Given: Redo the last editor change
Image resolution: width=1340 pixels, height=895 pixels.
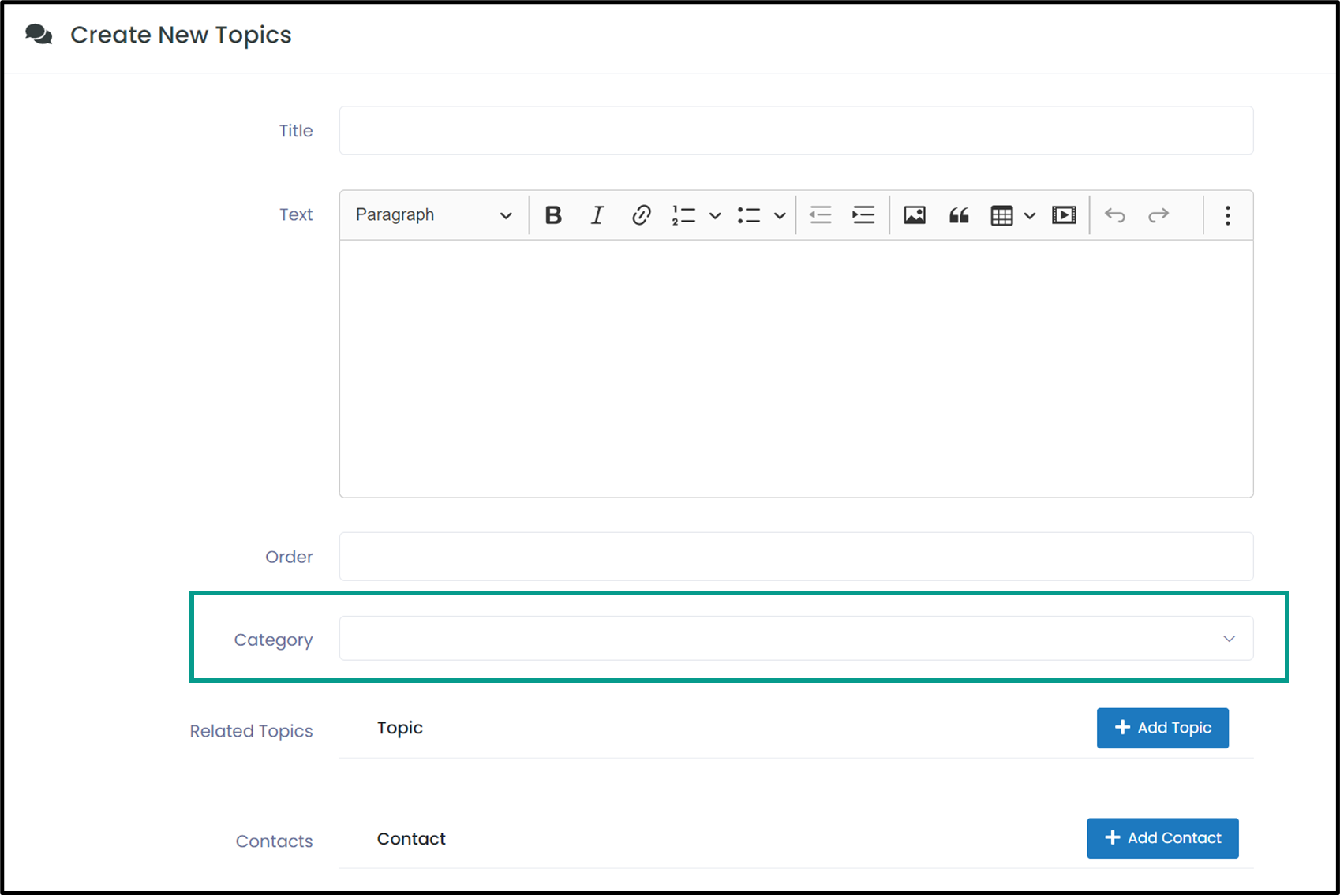Looking at the screenshot, I should (1158, 215).
